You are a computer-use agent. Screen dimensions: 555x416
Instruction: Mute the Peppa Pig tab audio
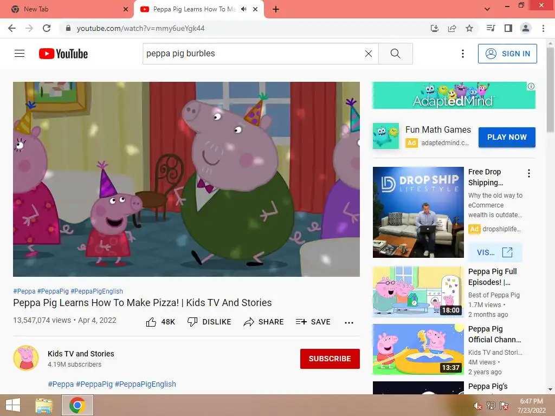pos(243,9)
